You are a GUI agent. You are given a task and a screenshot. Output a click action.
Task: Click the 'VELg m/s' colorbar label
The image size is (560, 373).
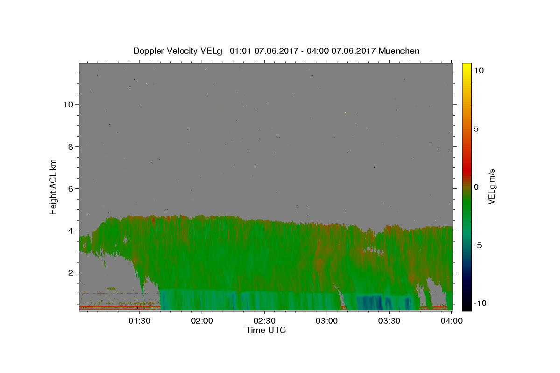tap(492, 186)
